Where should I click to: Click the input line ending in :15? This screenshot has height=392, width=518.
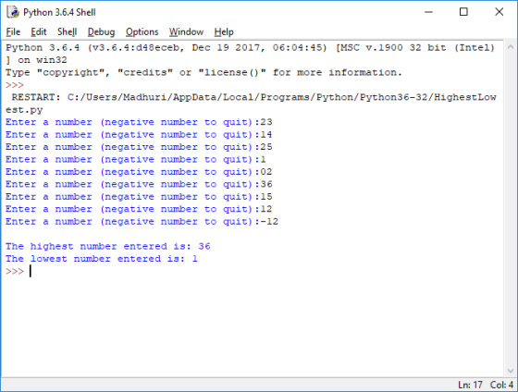139,197
